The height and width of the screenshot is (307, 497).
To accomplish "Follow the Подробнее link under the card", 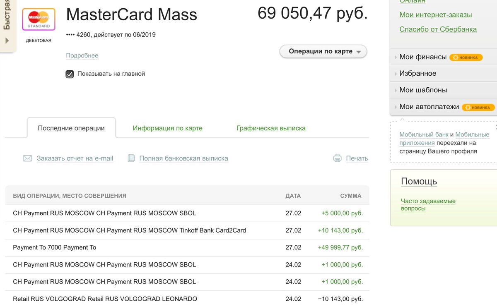I will click(82, 55).
